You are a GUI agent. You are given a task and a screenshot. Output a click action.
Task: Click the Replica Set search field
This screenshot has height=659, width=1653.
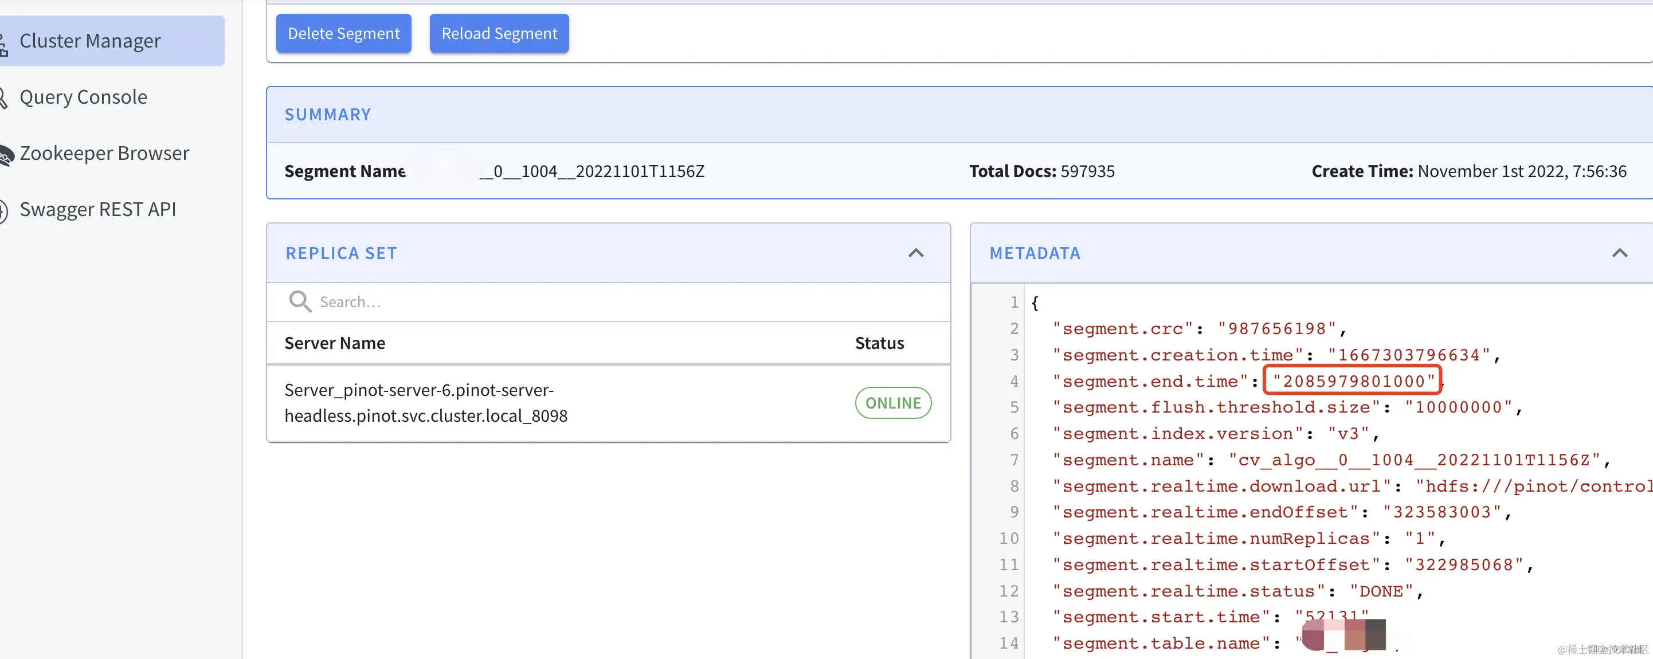(578, 302)
